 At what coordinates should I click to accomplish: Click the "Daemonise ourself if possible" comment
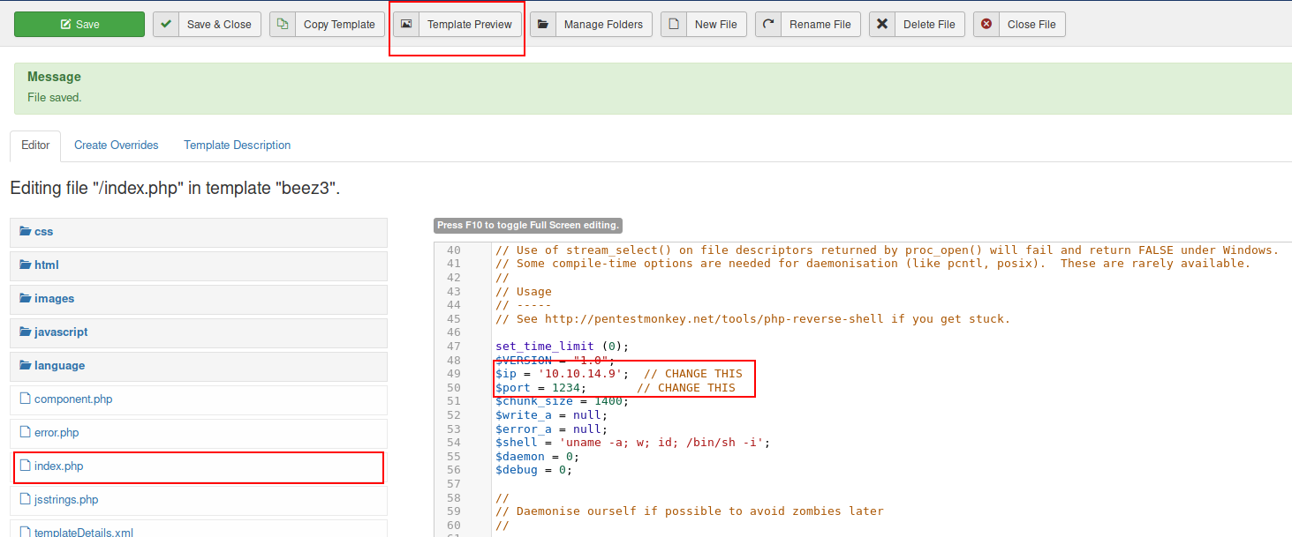689,511
